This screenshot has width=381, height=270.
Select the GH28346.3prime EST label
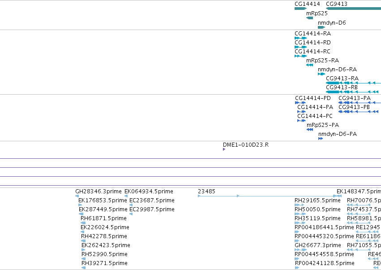[x=98, y=192]
